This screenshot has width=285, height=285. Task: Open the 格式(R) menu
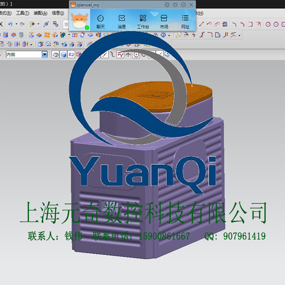[6, 13]
